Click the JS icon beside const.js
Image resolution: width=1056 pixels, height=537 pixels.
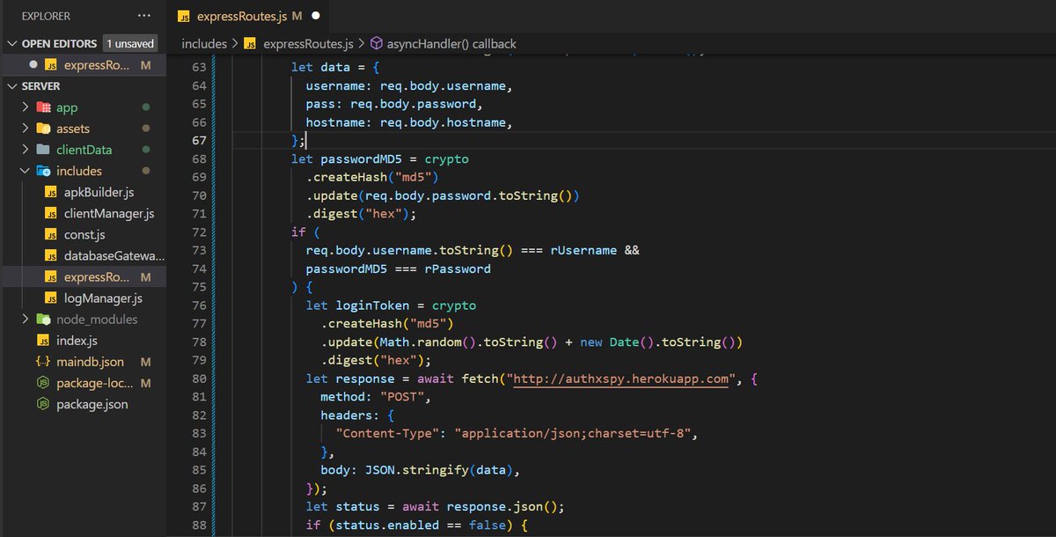click(x=51, y=235)
